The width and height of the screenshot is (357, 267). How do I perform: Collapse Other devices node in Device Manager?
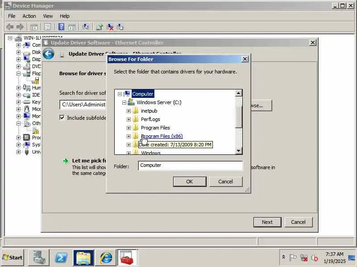[x=18, y=124]
